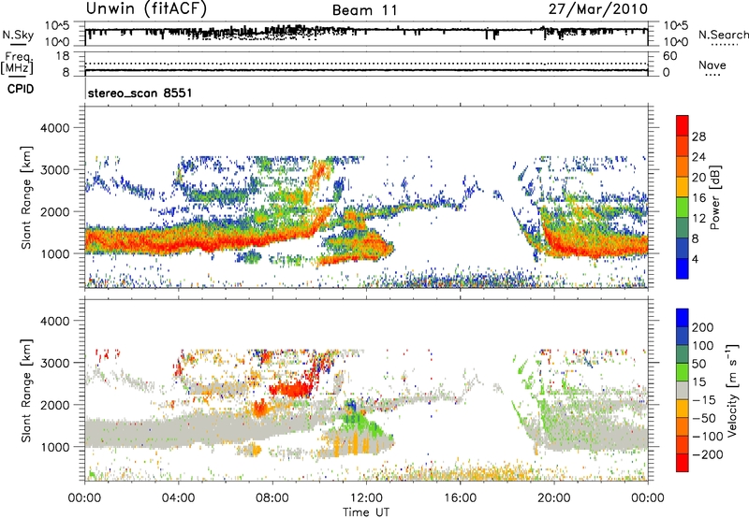
Task: Click the "16:00" time tick label
Action: click(460, 498)
